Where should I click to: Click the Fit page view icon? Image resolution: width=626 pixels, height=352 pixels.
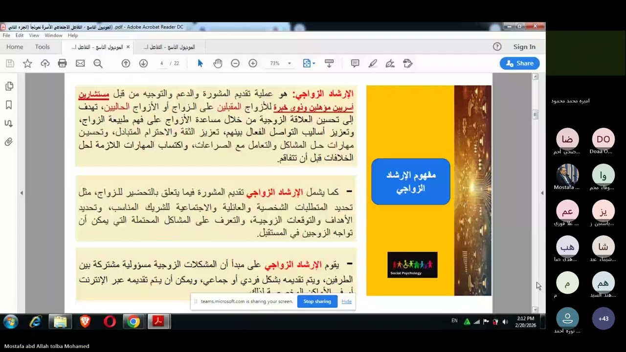(x=307, y=64)
